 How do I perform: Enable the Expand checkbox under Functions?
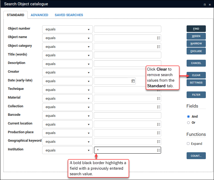188,144
